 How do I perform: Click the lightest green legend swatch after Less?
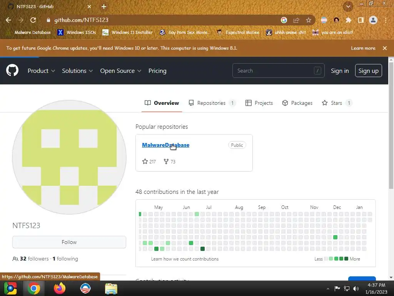pos(331,259)
